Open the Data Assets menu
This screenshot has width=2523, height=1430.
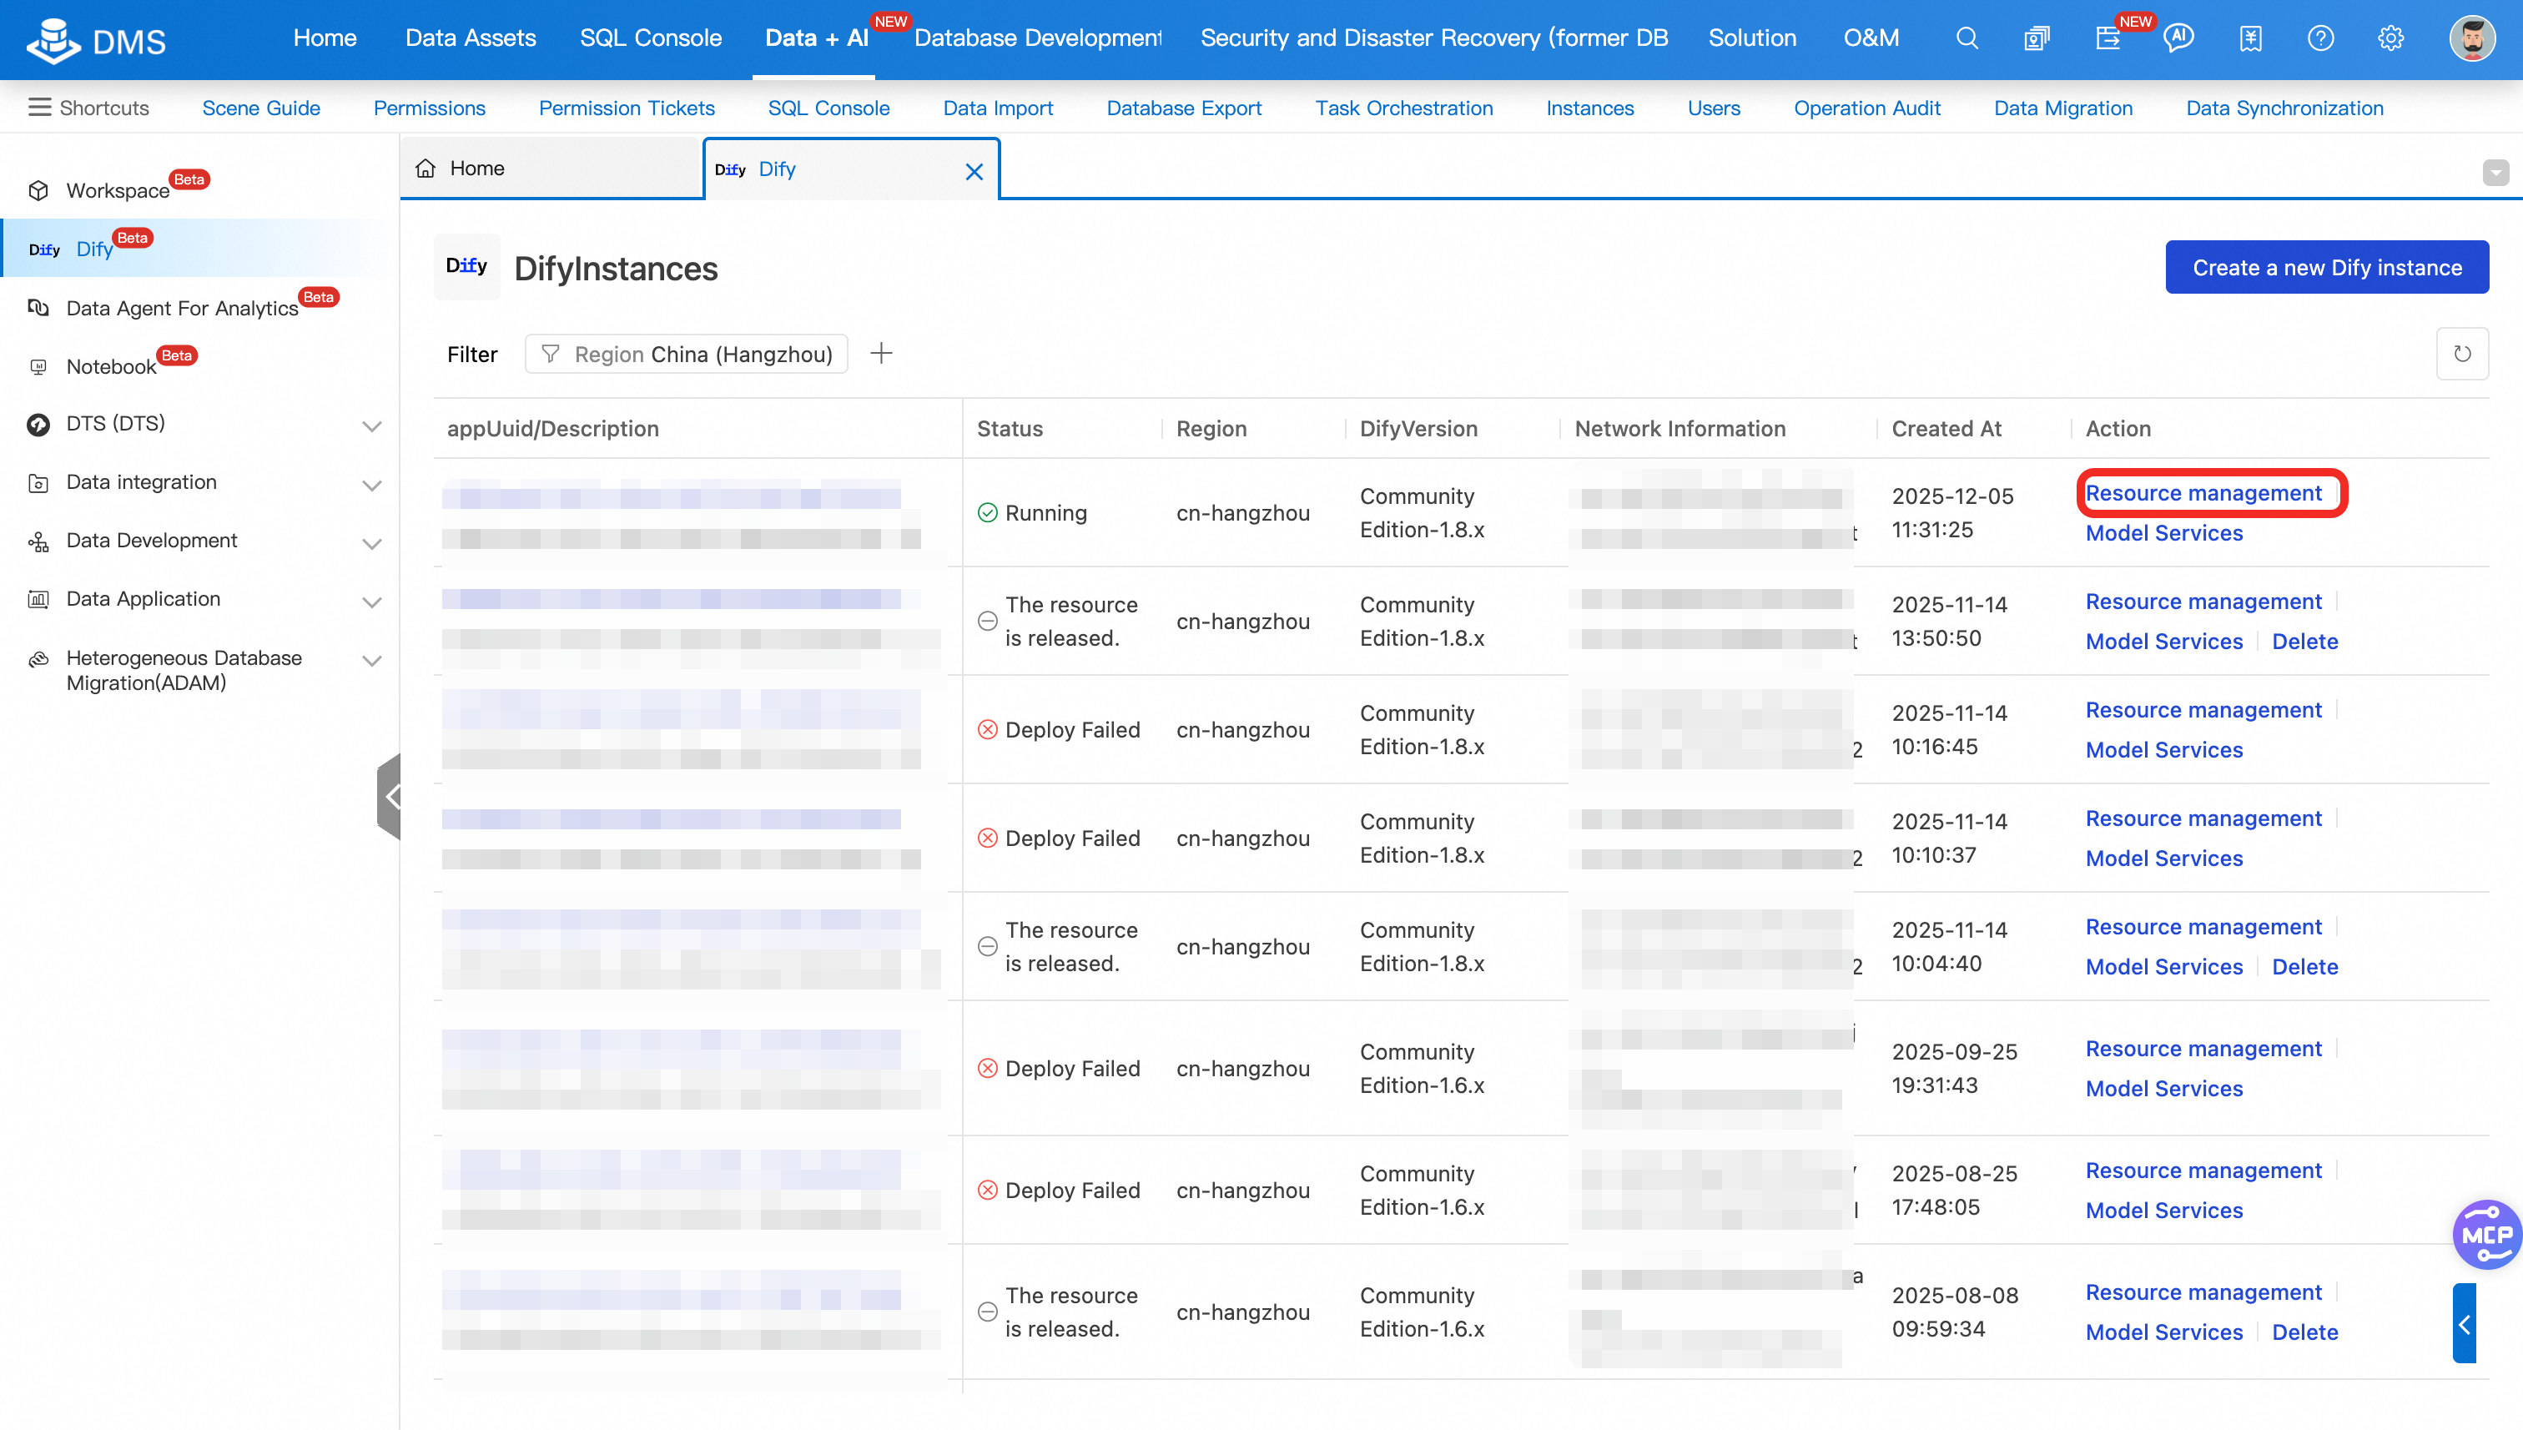[471, 38]
